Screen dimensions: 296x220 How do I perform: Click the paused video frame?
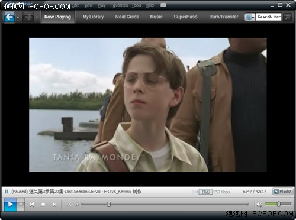coord(148,105)
